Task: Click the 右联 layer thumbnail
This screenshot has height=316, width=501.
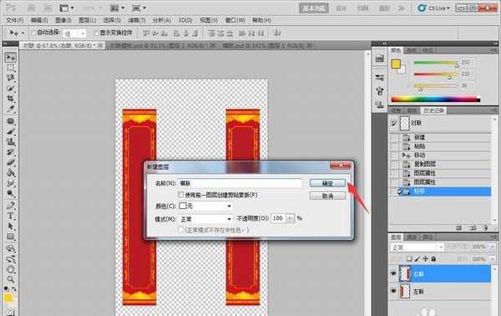Action: [x=405, y=273]
